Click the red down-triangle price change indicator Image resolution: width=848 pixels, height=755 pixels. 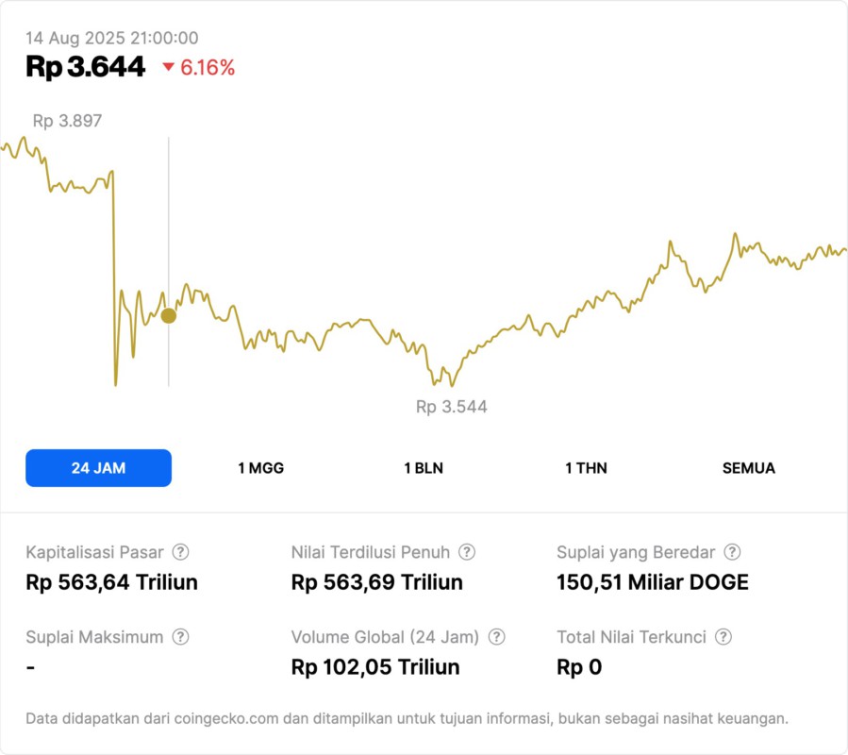tap(169, 67)
